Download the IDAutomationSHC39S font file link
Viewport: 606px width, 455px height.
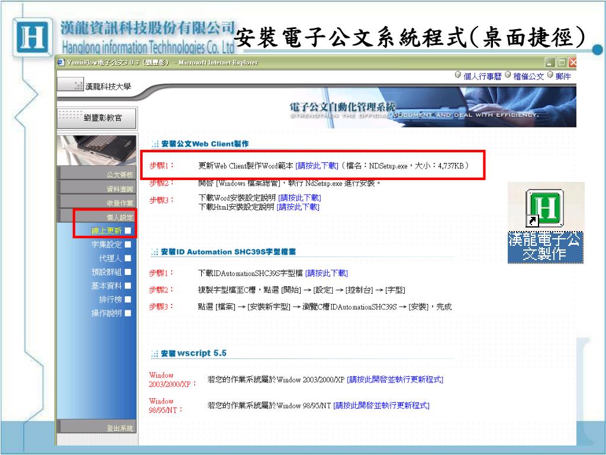327,273
